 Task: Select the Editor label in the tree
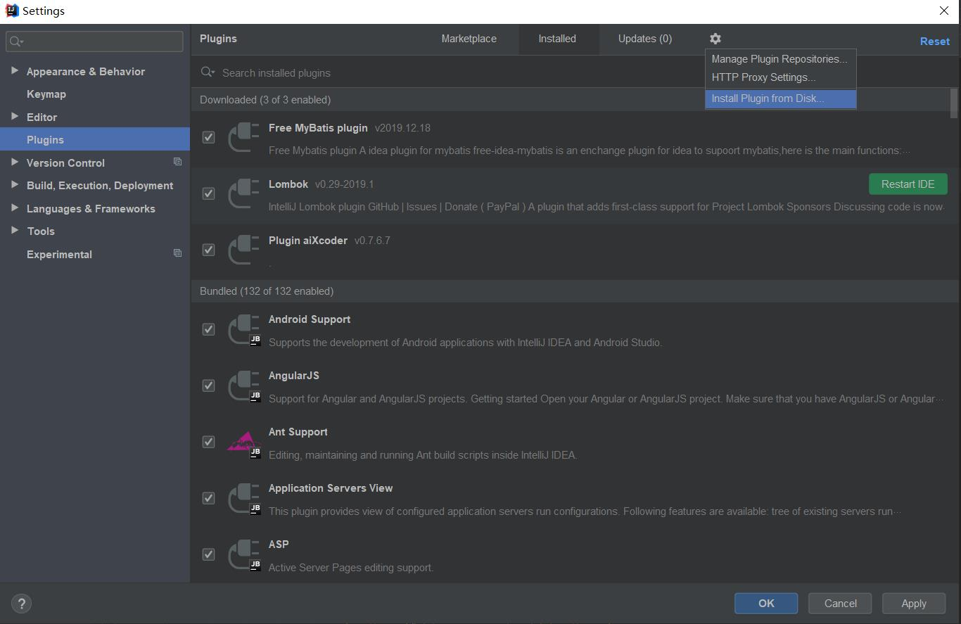(x=42, y=117)
